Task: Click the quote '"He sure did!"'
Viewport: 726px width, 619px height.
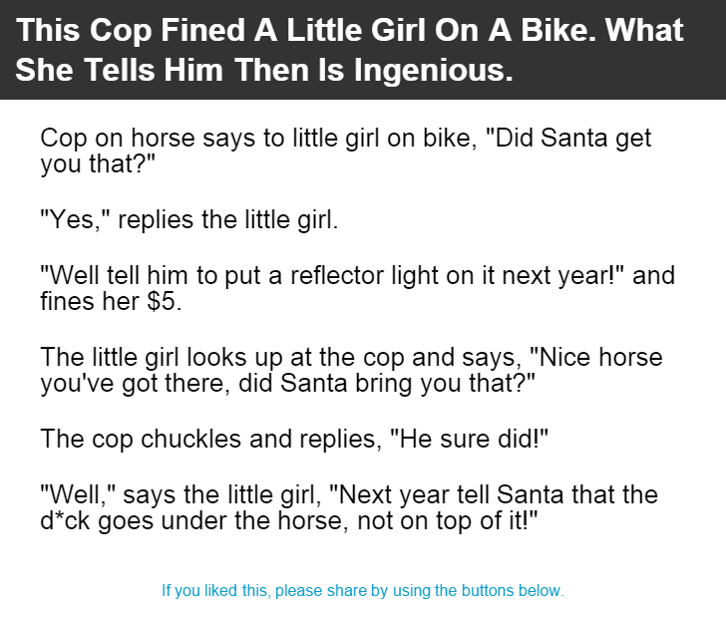Action: point(470,439)
